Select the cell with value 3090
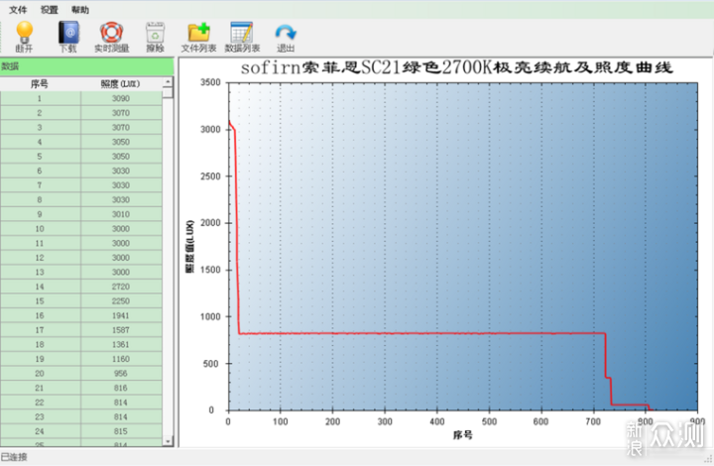Image resolution: width=714 pixels, height=466 pixels. pos(121,98)
